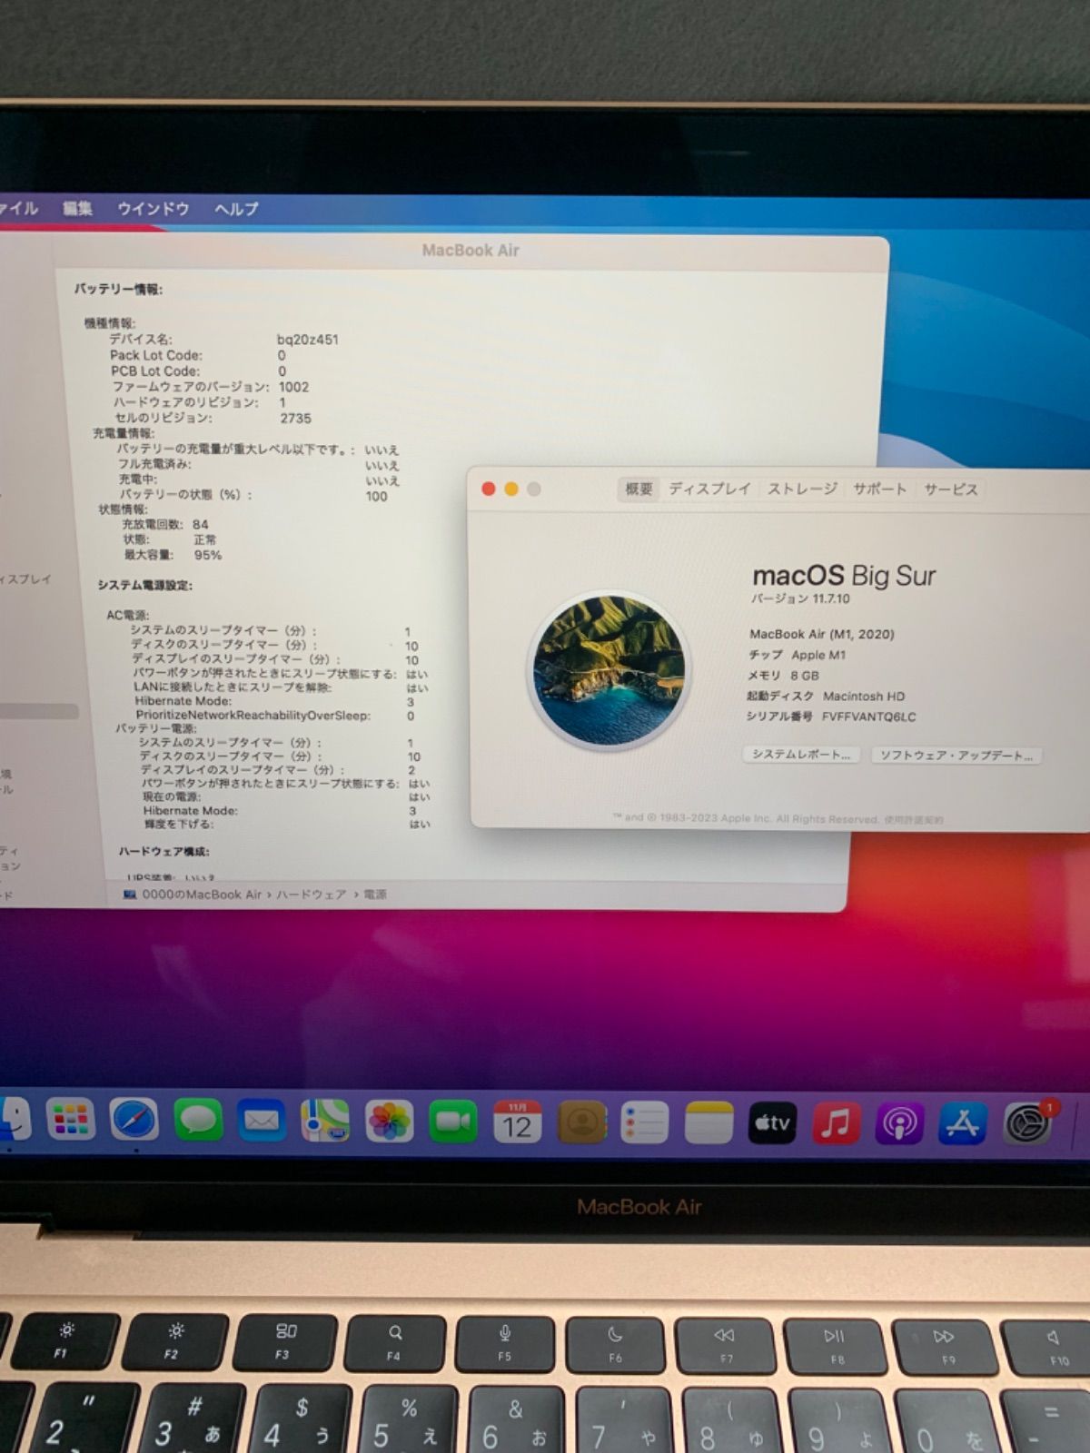Open Launchpad from the Dock

70,1121
